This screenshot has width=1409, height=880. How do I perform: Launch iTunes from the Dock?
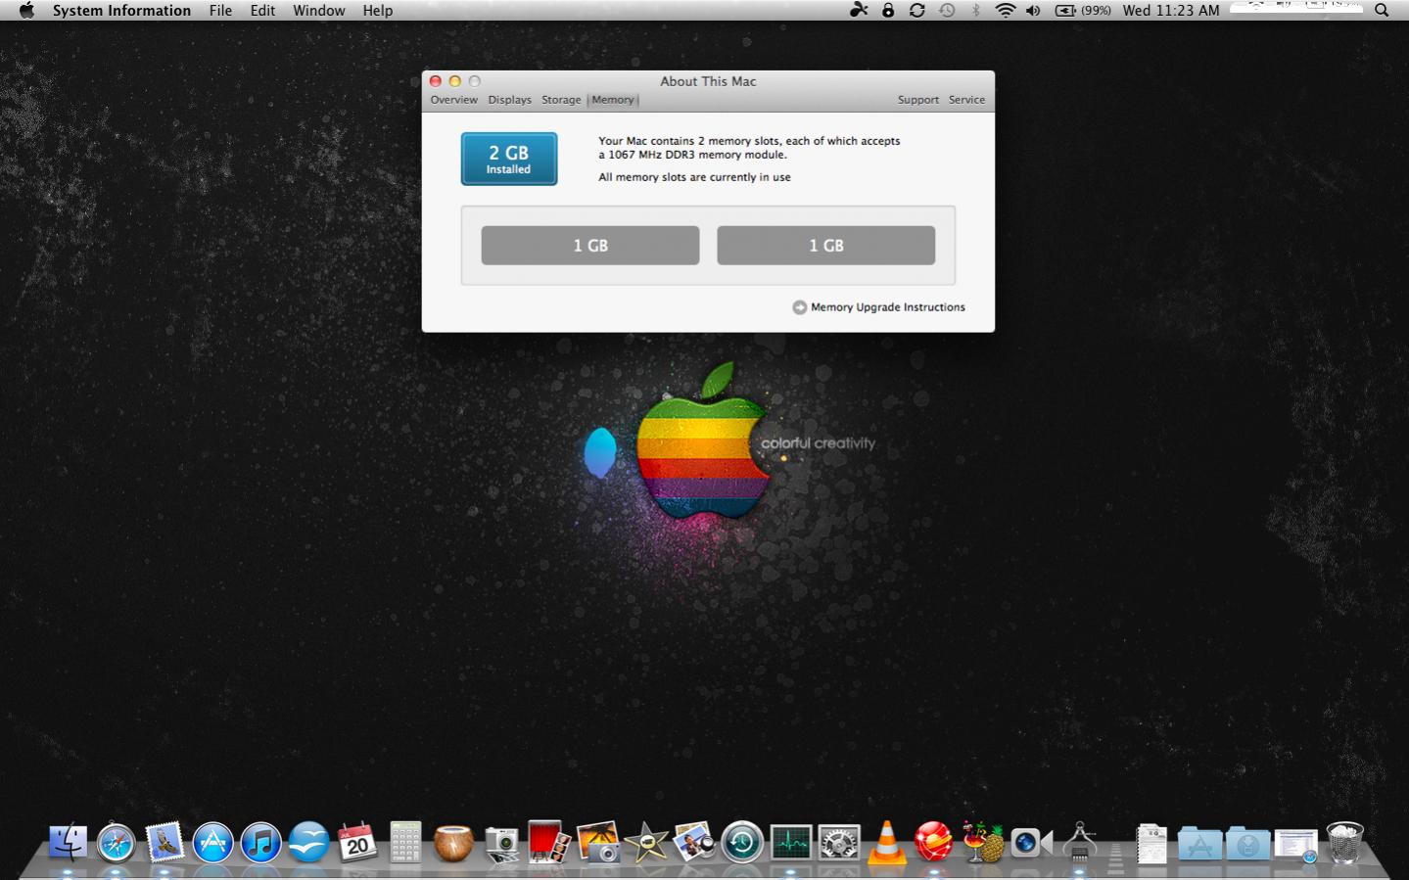(x=260, y=843)
